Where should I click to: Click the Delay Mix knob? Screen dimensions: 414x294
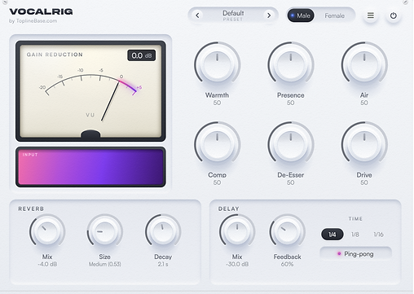(237, 231)
